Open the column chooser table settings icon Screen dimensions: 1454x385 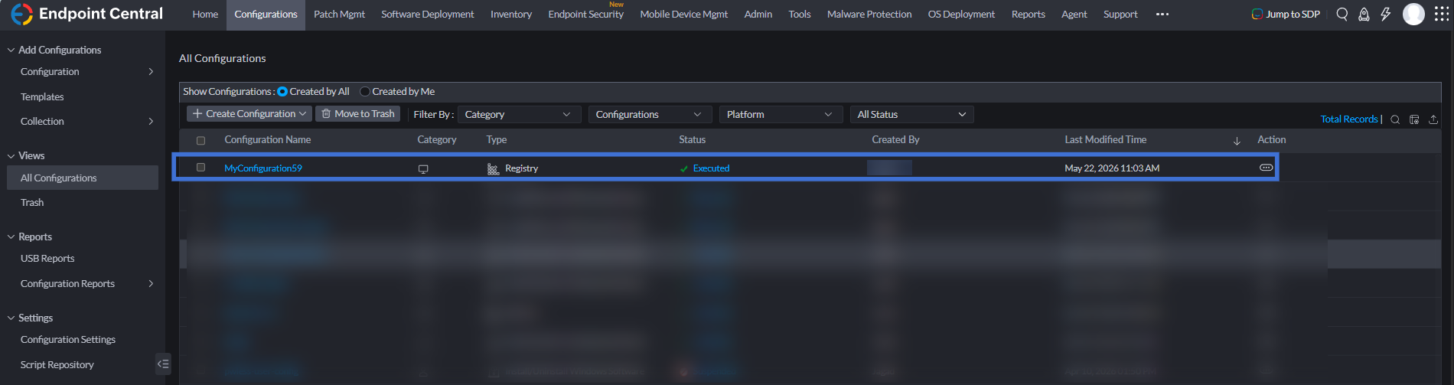point(1414,119)
